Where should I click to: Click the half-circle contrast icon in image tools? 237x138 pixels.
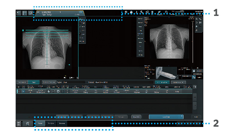[200, 26]
